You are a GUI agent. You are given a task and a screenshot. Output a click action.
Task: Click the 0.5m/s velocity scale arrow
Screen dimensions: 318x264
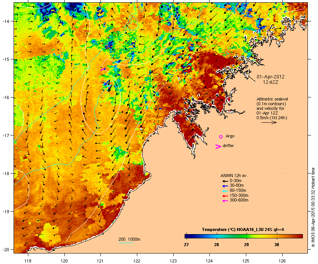pyautogui.click(x=269, y=122)
